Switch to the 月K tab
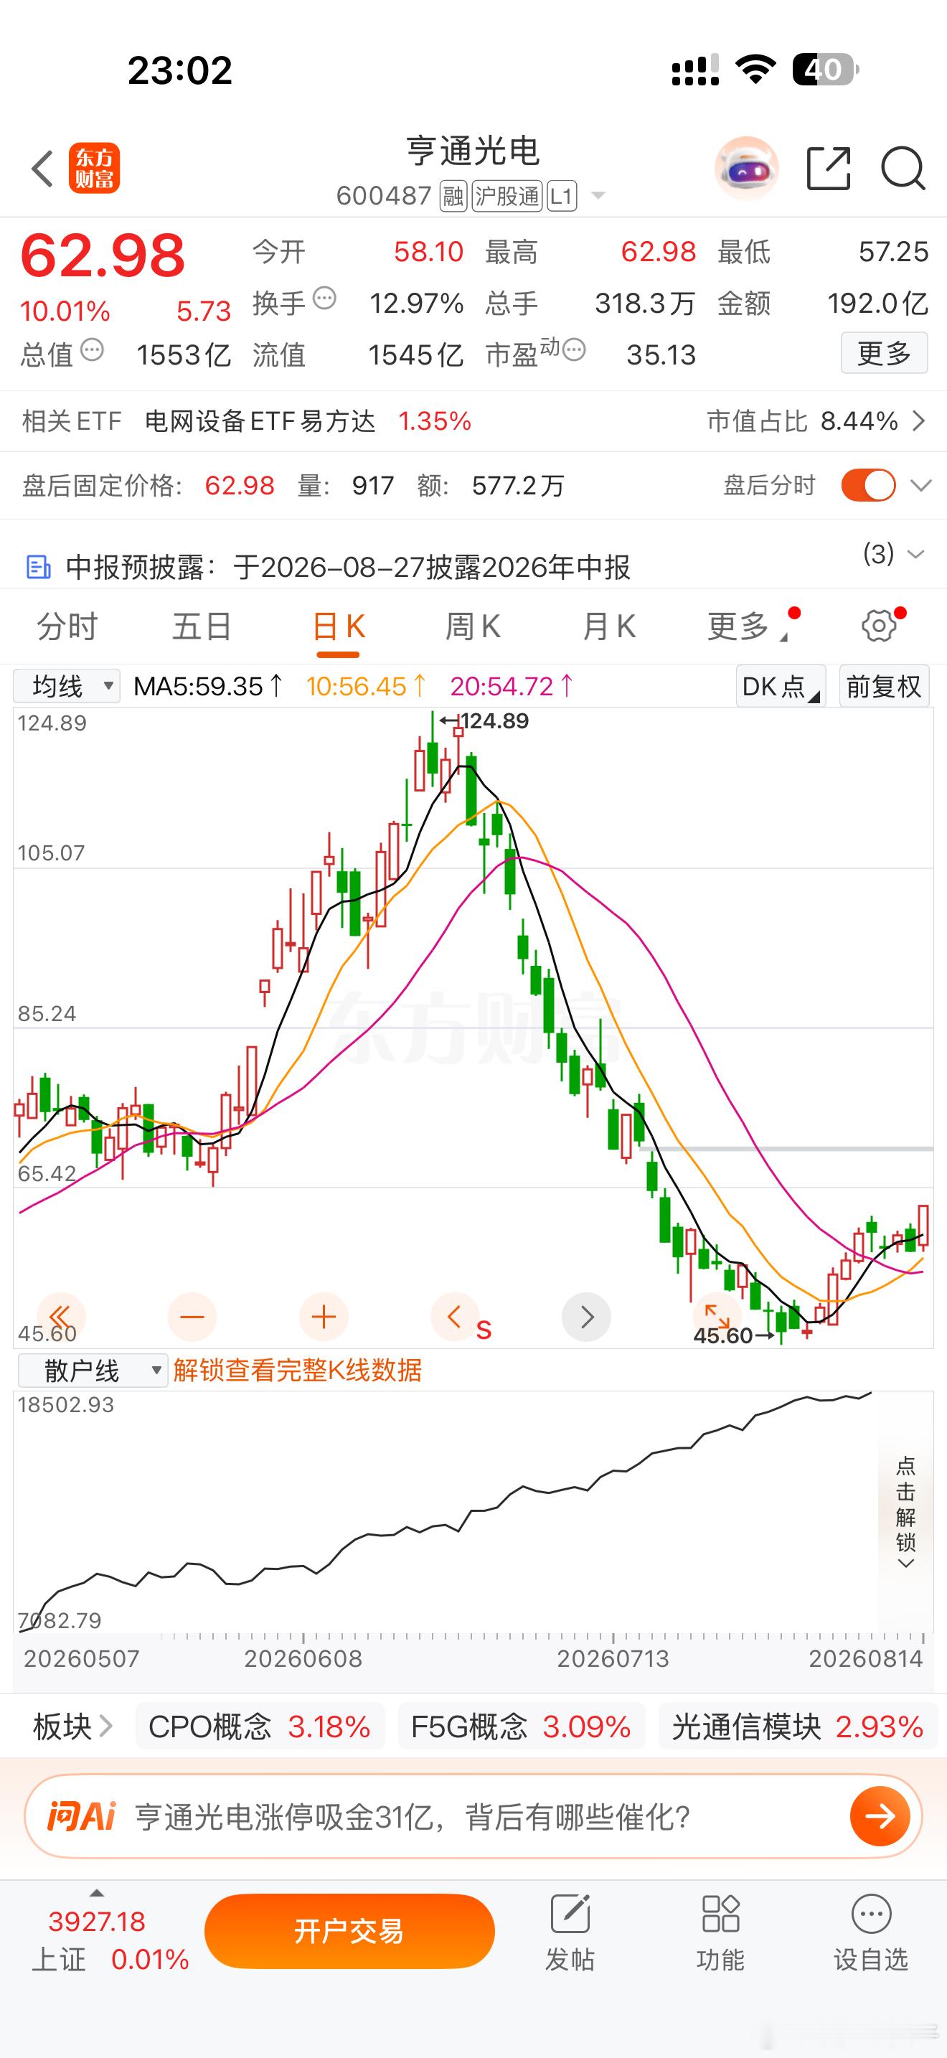 coord(608,626)
